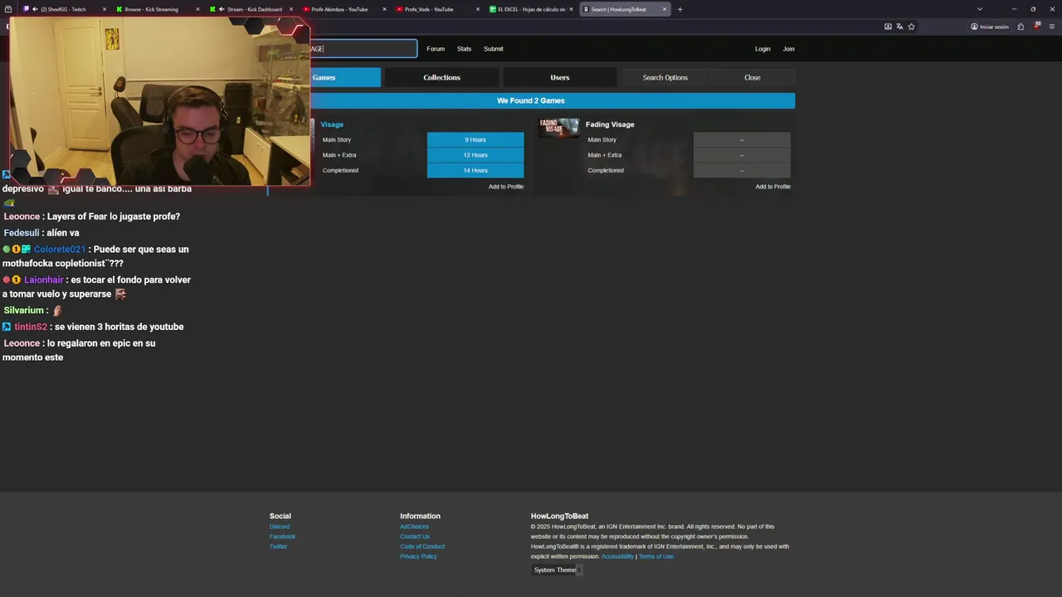Viewport: 1062px width, 597px height.
Task: Select the Collections search tab
Action: tap(441, 77)
